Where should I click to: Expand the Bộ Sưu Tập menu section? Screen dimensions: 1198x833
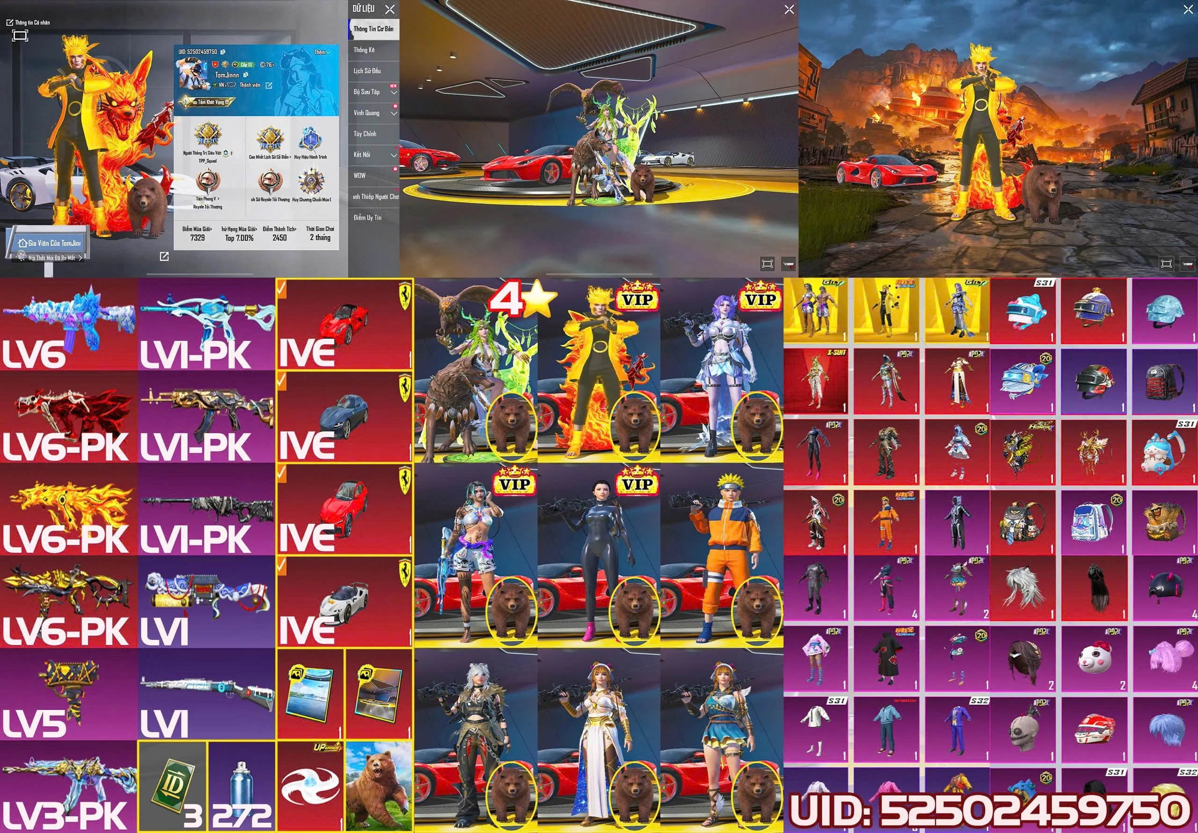point(373,92)
